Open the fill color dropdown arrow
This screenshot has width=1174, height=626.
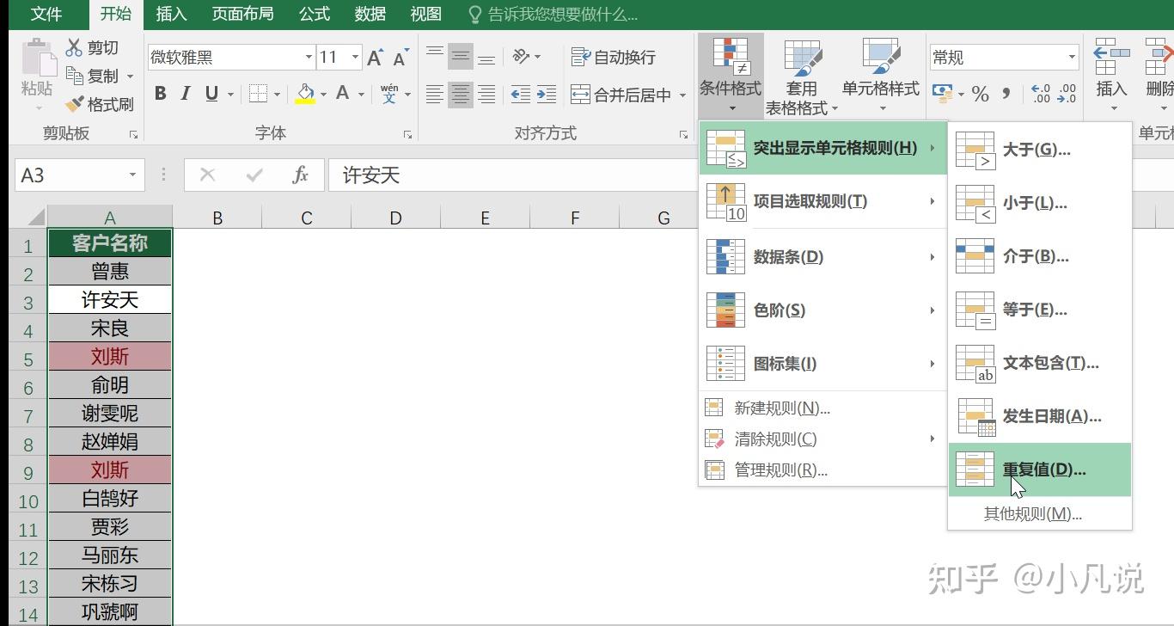[323, 94]
